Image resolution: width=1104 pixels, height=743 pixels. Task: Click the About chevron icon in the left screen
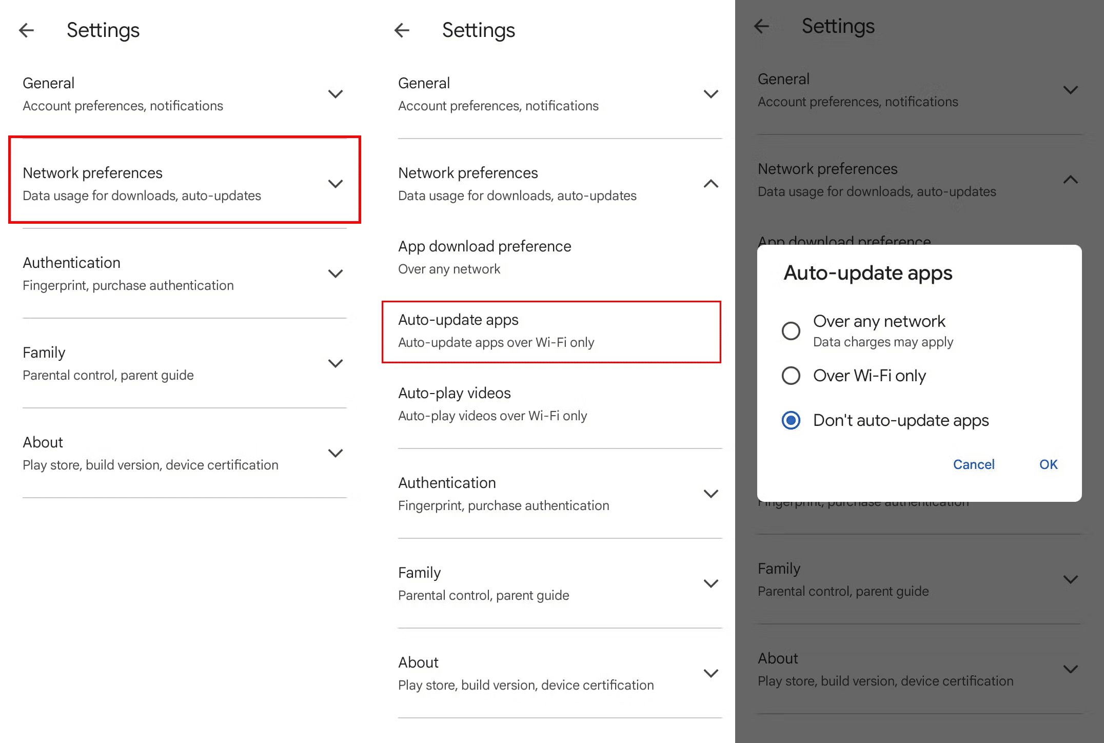[x=336, y=453]
